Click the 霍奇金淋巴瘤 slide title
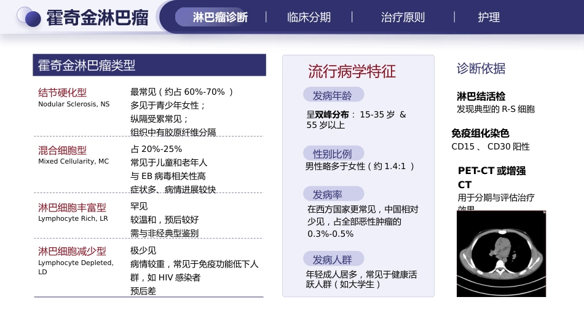 [x=97, y=18]
